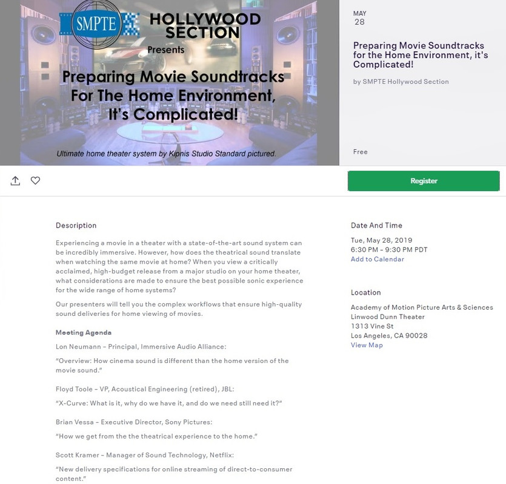Click 'Our presenters will tell you' paragraph
The width and height of the screenshot is (506, 484).
178,309
